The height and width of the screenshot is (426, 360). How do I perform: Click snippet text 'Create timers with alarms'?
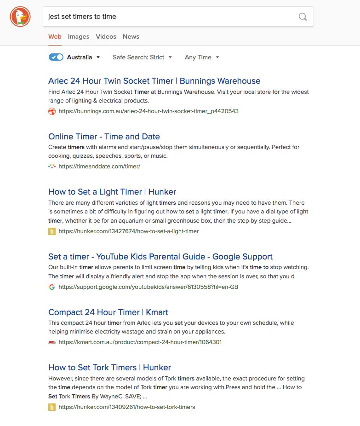pos(174,151)
